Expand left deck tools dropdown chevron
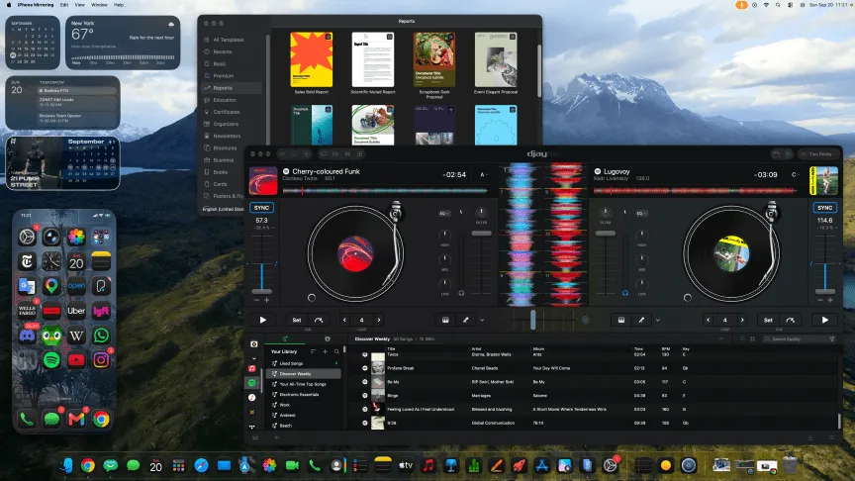This screenshot has height=481, width=855. point(482,320)
